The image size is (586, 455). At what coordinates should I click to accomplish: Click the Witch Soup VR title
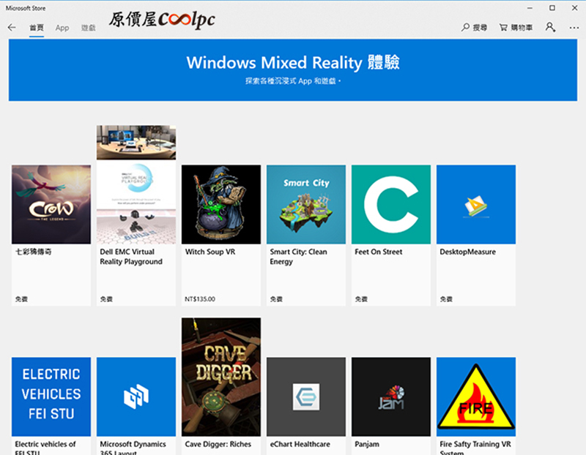point(210,252)
